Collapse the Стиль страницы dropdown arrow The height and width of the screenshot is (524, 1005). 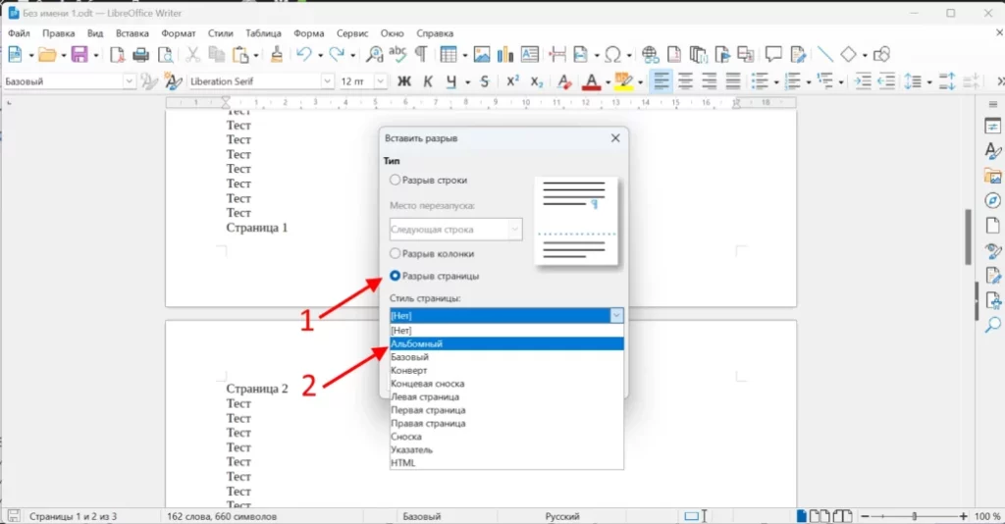(x=616, y=315)
